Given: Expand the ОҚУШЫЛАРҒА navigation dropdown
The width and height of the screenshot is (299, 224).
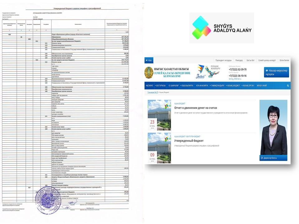Looking at the screenshot, I should pyautogui.click(x=187, y=86).
